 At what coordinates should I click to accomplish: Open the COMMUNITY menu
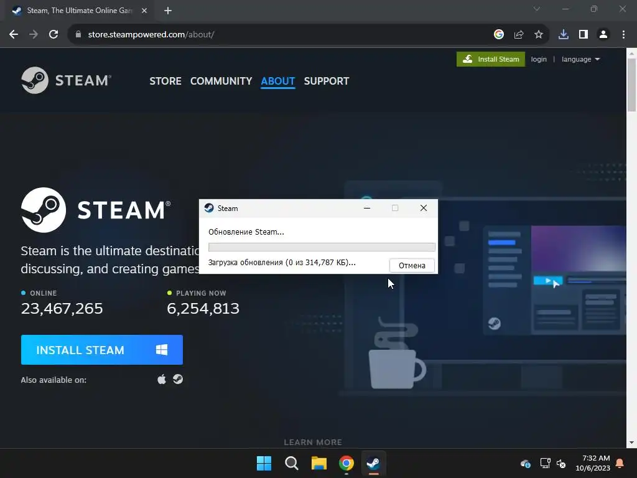(x=221, y=81)
